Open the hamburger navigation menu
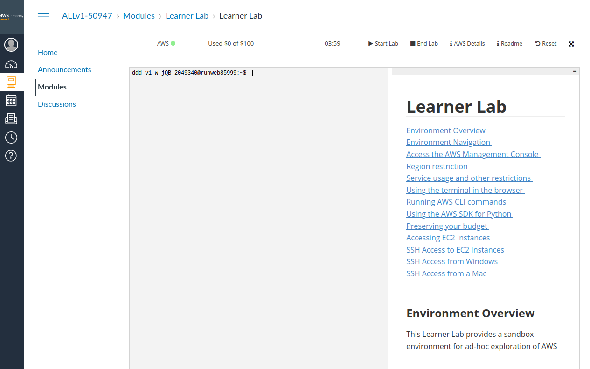Screen dimensions: 590x369 point(43,16)
